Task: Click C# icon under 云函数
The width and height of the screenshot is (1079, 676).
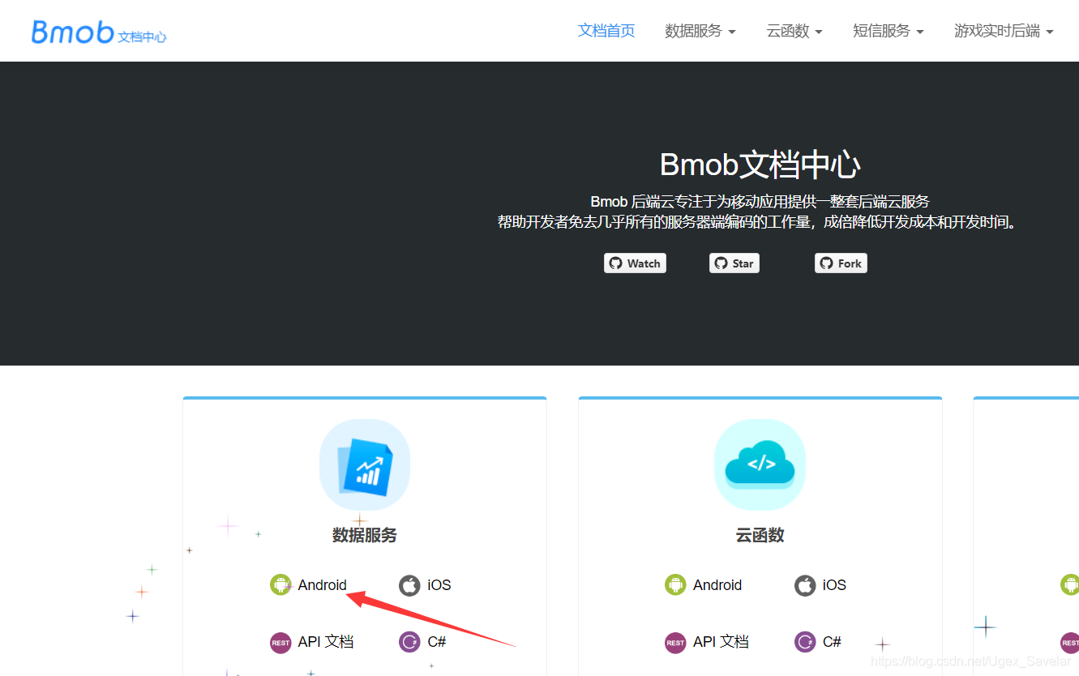Action: point(805,643)
